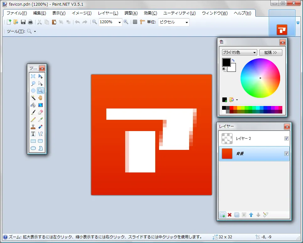The width and height of the screenshot is (303, 243).
Task: Open the ピクセル units dropdown
Action: (187, 22)
